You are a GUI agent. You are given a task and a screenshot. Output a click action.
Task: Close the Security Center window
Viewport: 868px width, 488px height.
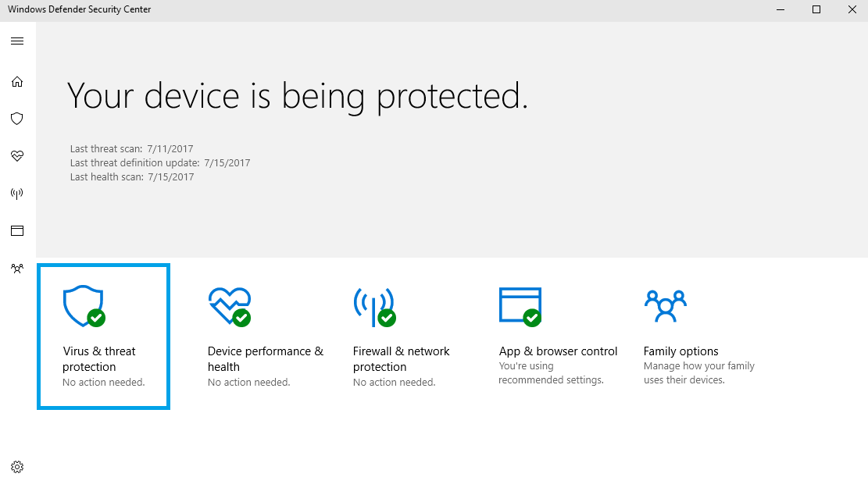(x=852, y=9)
